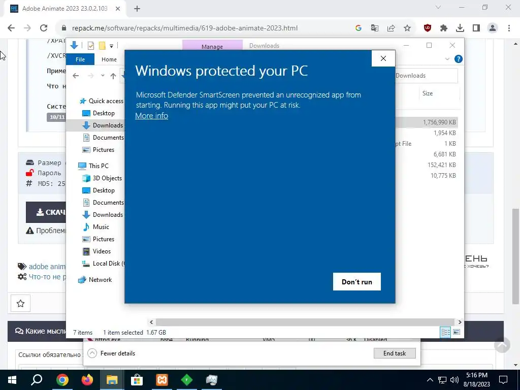
Task: Click the 152,421 KB file size cell
Action: tap(441, 165)
